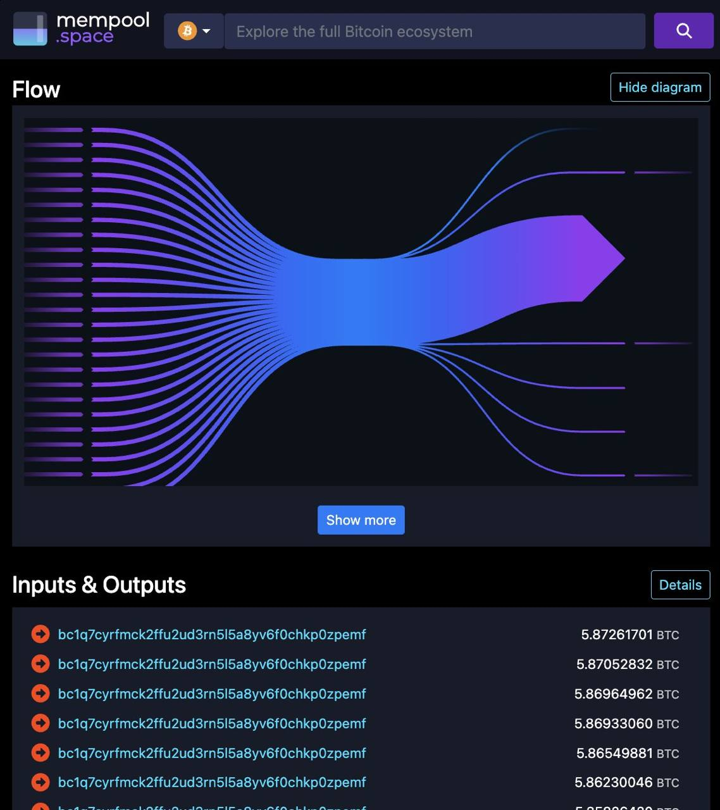The height and width of the screenshot is (810, 720).
Task: Open the address link in the 5.86964962 BTC row
Action: pos(212,694)
